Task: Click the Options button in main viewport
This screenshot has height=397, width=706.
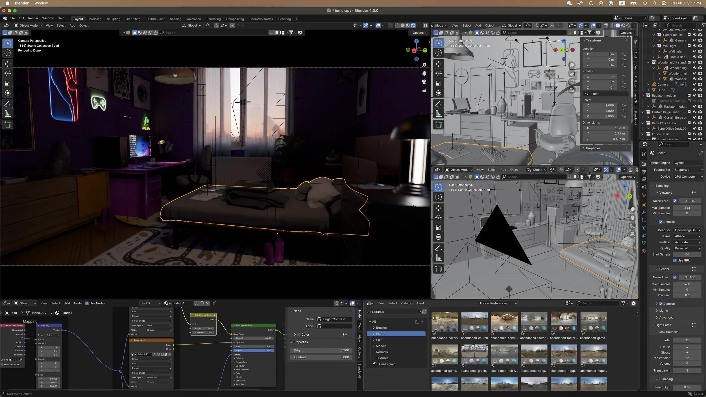Action: click(419, 33)
